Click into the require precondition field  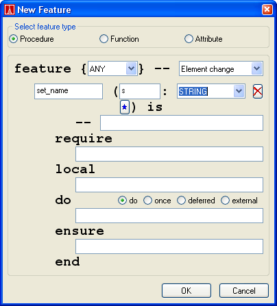(169, 154)
